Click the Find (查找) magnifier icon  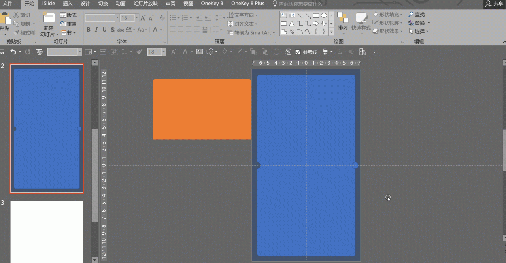coord(411,15)
